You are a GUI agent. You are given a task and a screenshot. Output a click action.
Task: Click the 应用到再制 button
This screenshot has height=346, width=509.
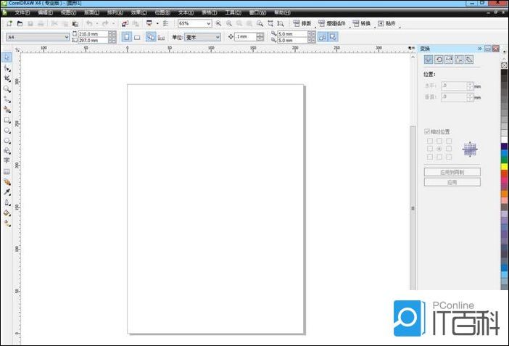click(452, 173)
